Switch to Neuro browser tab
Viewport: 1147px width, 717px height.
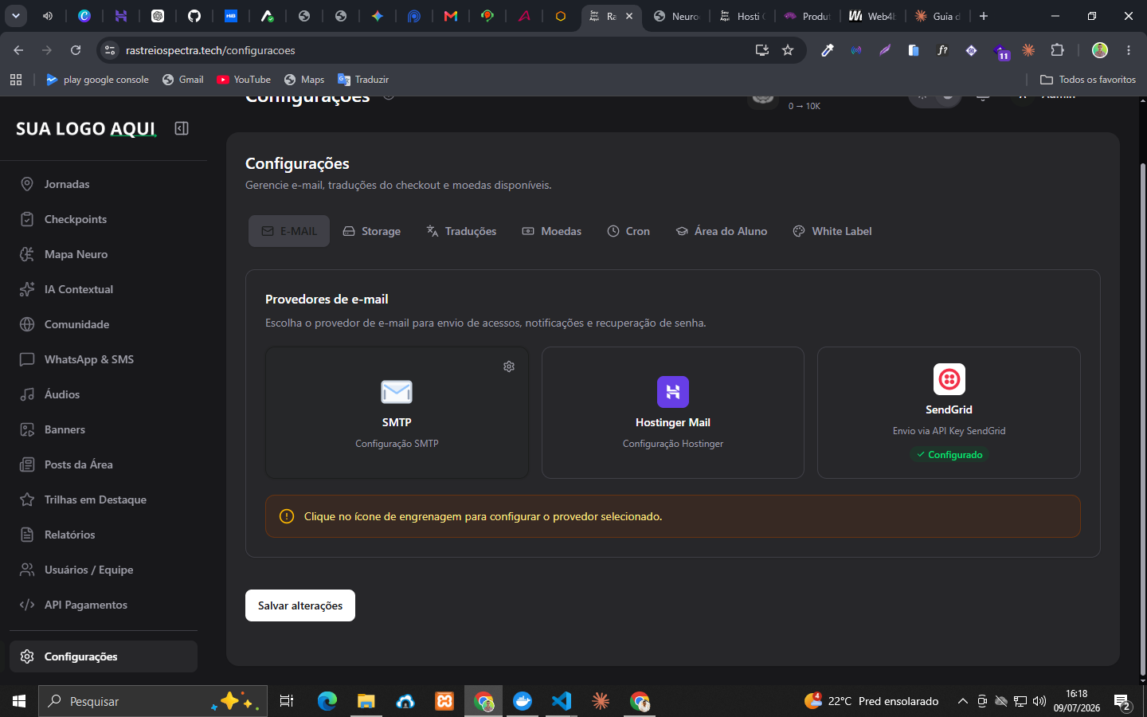click(676, 16)
